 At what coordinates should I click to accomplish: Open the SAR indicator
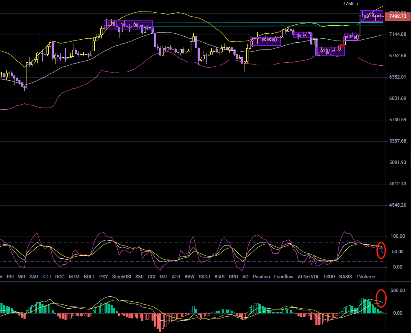[34, 277]
